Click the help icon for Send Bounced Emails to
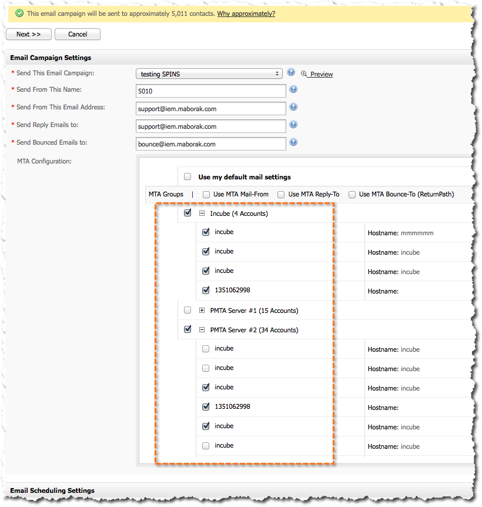Screen dimensions: 482x507 [x=293, y=142]
